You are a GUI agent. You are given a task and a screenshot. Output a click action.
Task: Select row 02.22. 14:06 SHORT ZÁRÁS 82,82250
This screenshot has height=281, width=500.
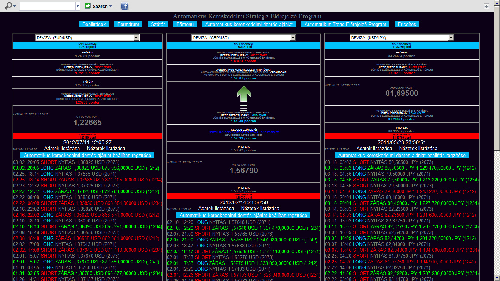pos(402,273)
